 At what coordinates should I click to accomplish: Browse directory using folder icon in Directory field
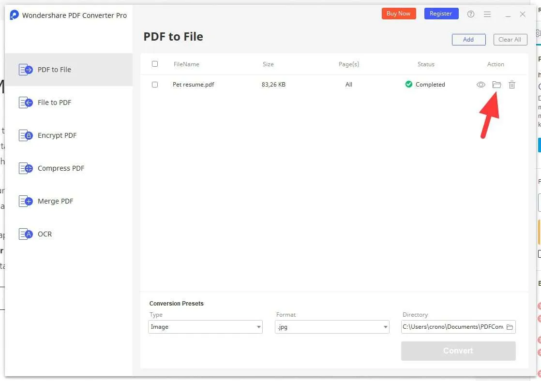point(510,327)
